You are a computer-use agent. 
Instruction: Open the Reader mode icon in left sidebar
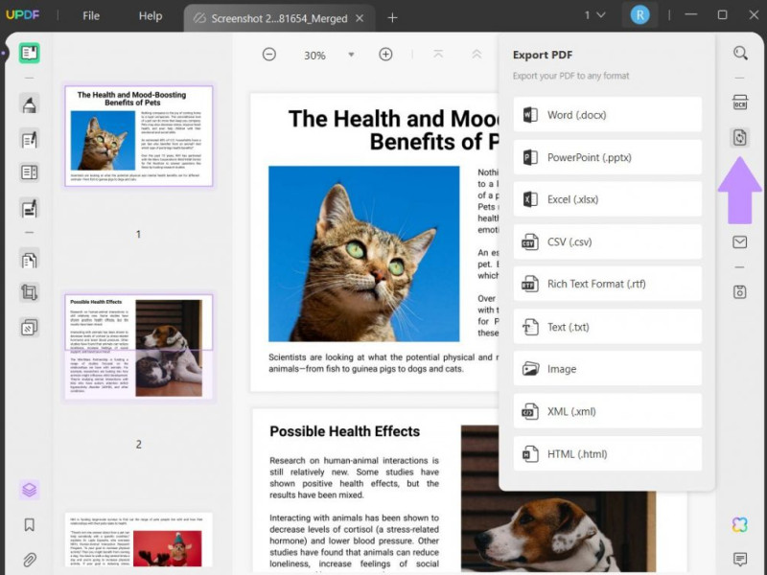[30, 53]
